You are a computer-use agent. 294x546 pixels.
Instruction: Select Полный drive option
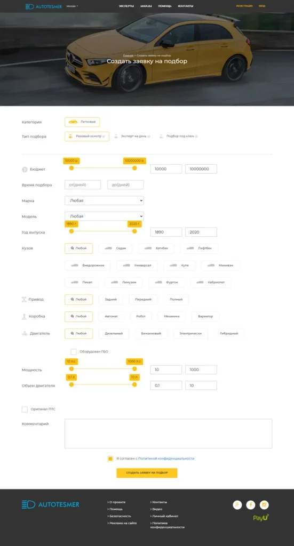tap(176, 300)
